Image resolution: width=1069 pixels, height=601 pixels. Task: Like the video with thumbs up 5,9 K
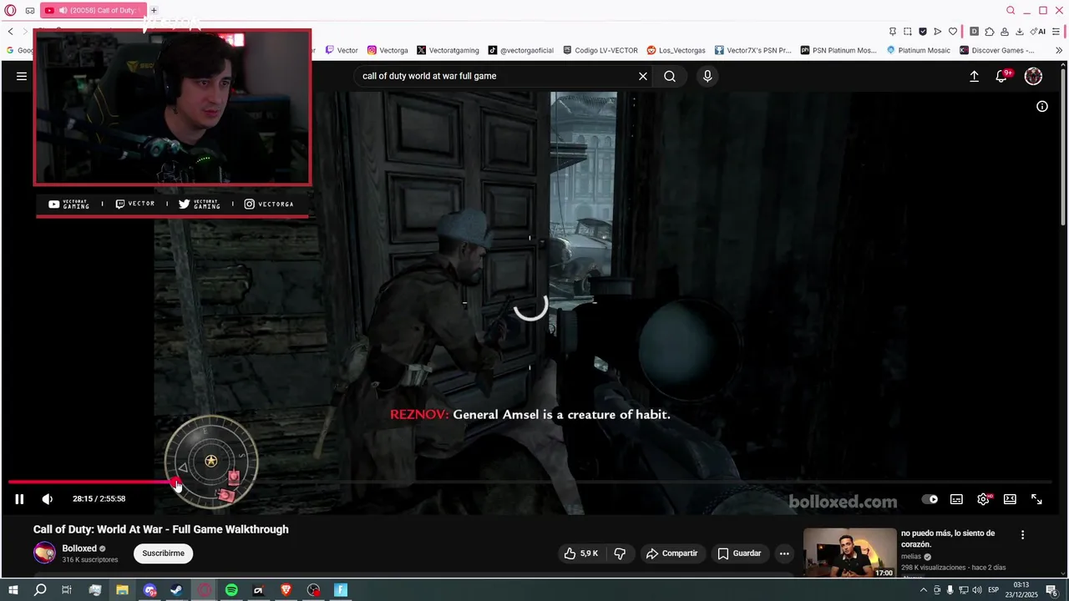tap(581, 553)
